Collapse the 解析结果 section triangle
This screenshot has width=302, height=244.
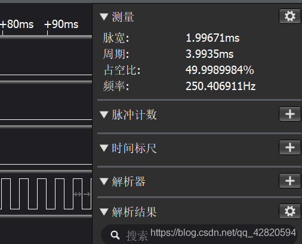pos(104,212)
